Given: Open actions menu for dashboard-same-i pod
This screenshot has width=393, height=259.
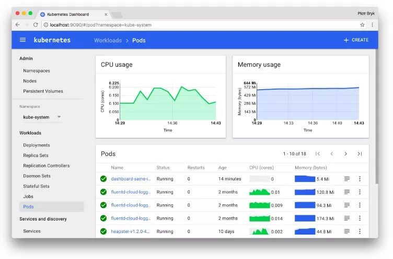Looking at the screenshot, I should 360,179.
